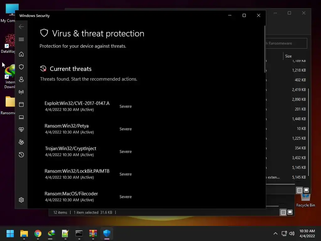Go back using the back arrow

(x=21, y=27)
